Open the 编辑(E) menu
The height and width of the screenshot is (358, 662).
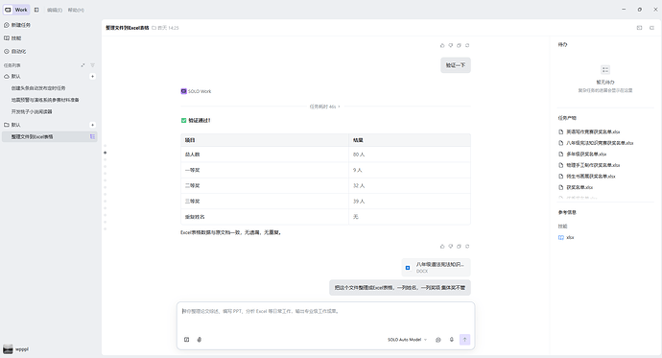[55, 11]
